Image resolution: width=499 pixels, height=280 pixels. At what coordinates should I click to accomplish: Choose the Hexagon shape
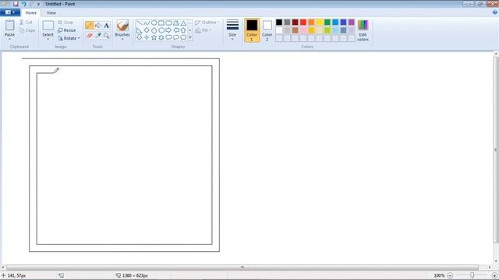click(x=161, y=30)
